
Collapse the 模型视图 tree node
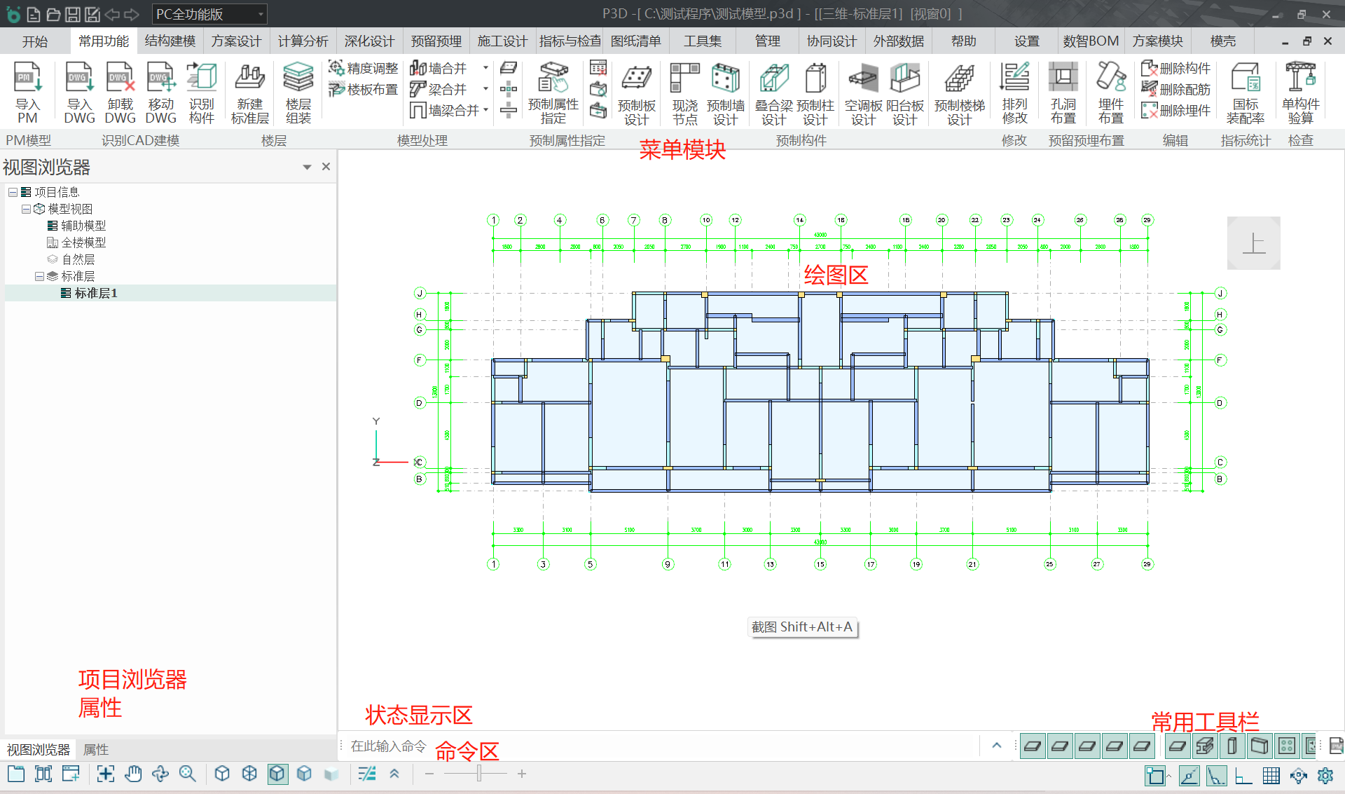click(x=26, y=209)
